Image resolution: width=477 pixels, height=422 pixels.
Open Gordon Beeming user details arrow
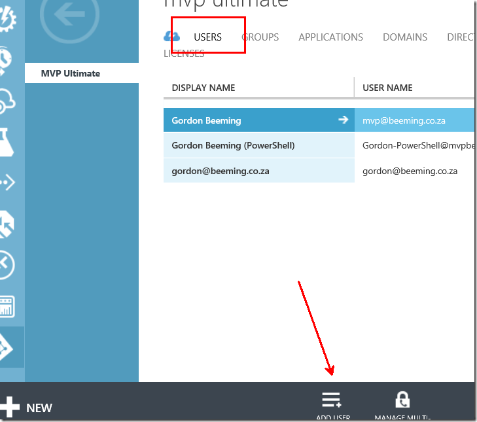[x=343, y=120]
